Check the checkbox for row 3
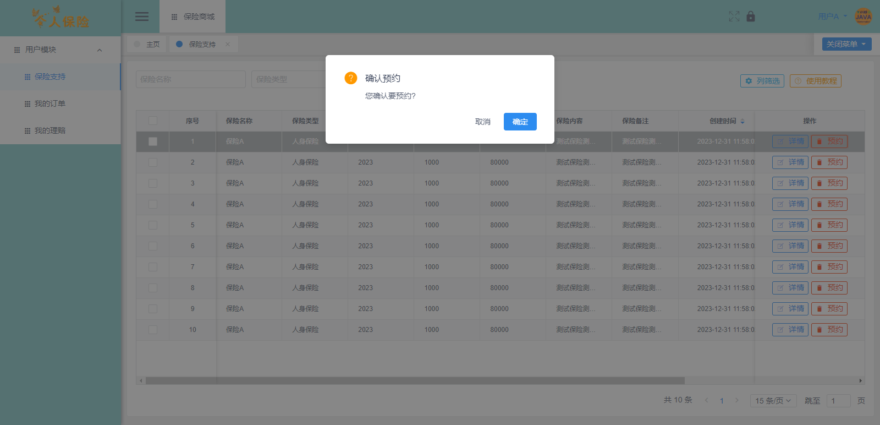The image size is (880, 425). pyautogui.click(x=153, y=183)
